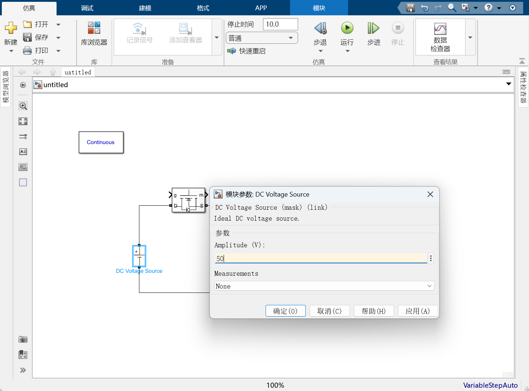Click the save icon in the quick access bar
Image resolution: width=529 pixels, height=391 pixels.
410,8
